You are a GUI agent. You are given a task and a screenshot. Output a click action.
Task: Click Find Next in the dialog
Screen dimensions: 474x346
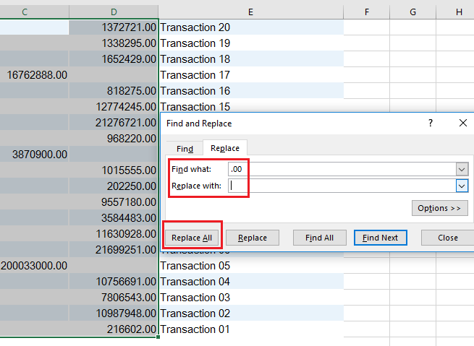coord(381,238)
